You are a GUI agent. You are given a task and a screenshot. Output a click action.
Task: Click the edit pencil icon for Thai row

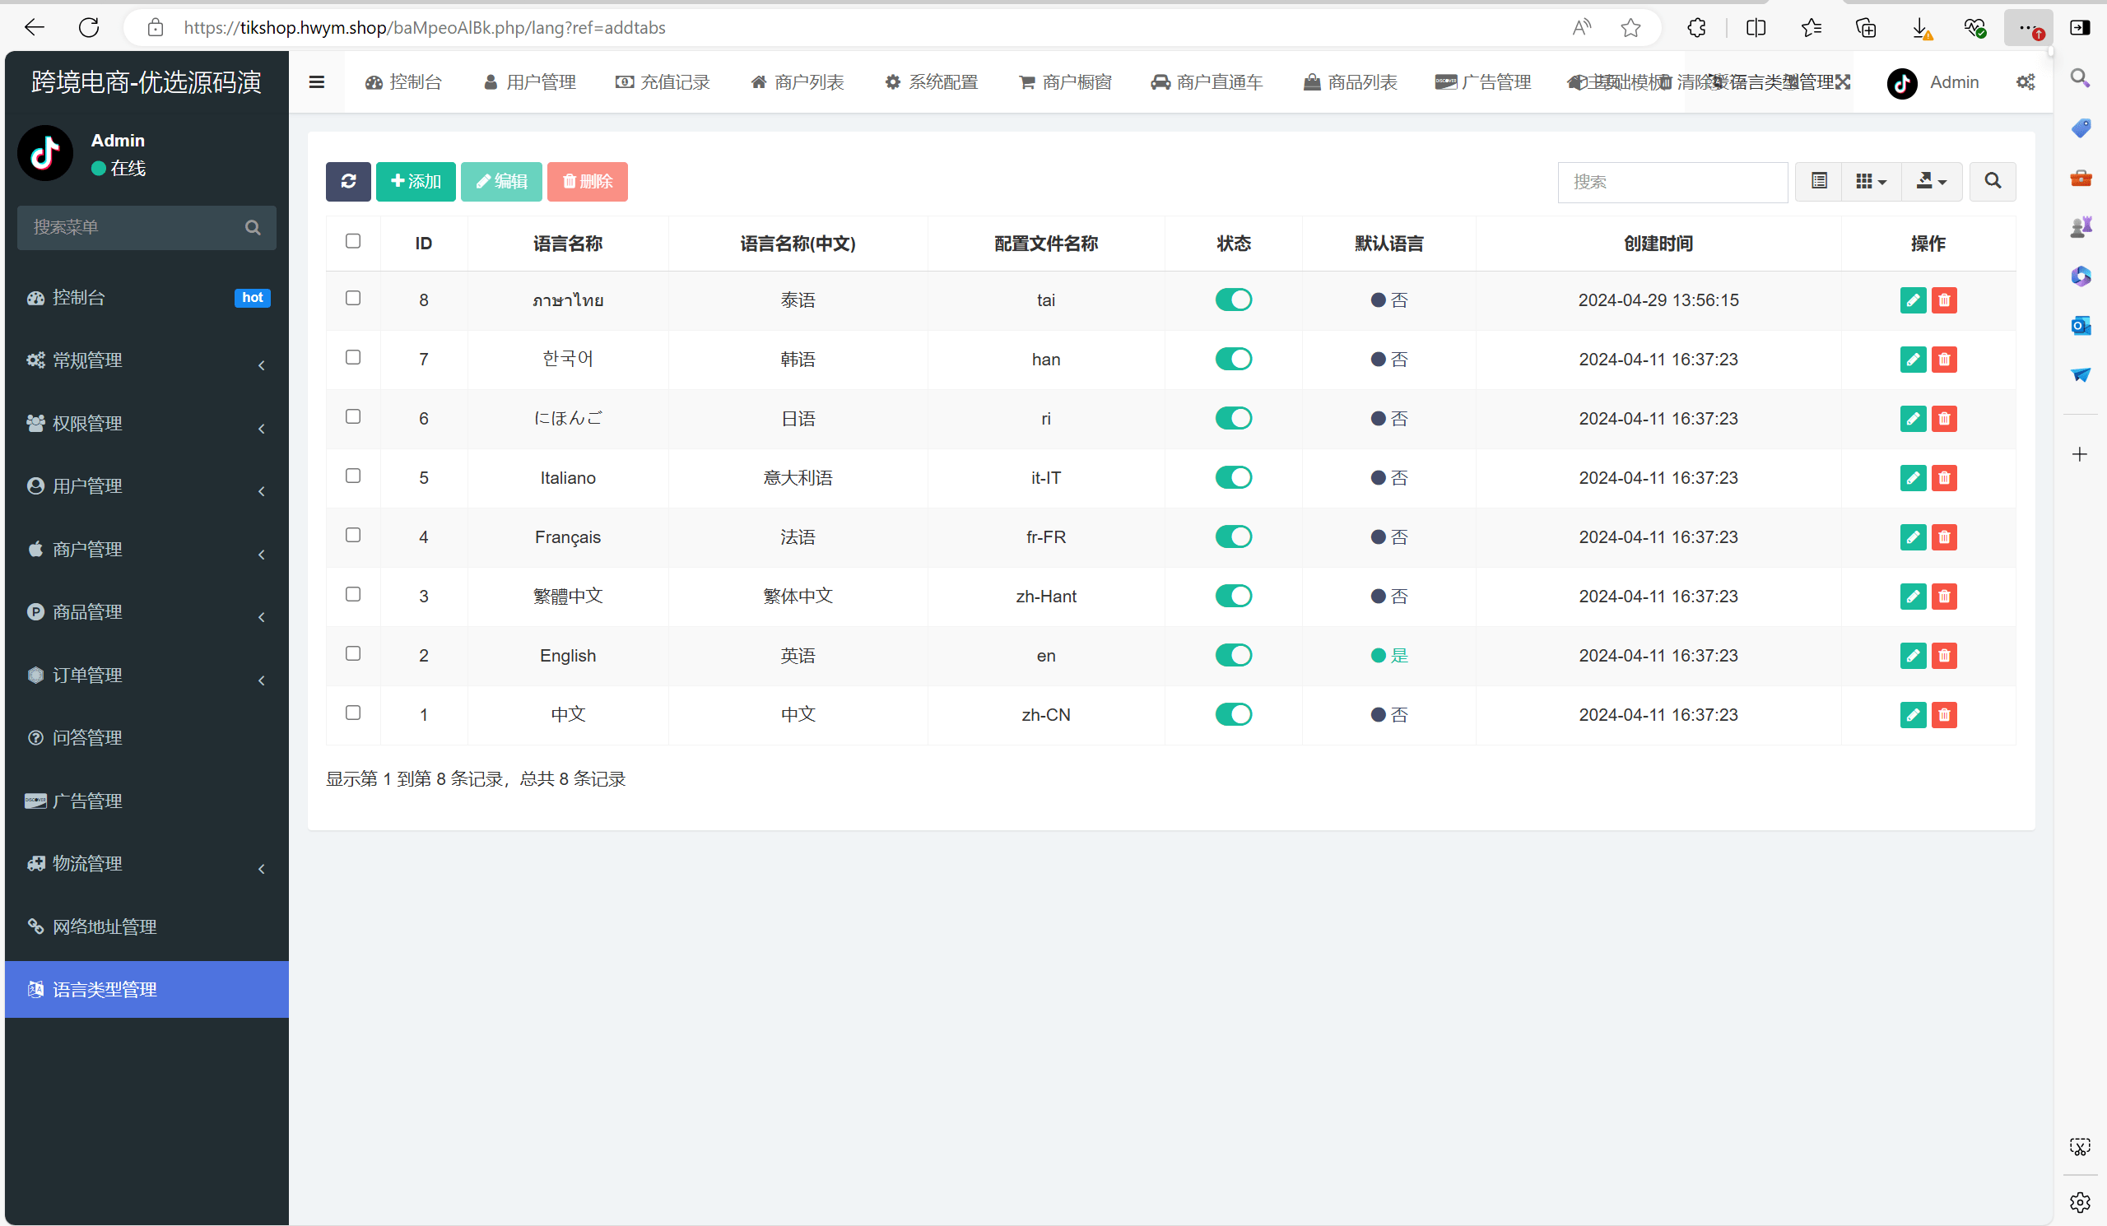(x=1912, y=300)
